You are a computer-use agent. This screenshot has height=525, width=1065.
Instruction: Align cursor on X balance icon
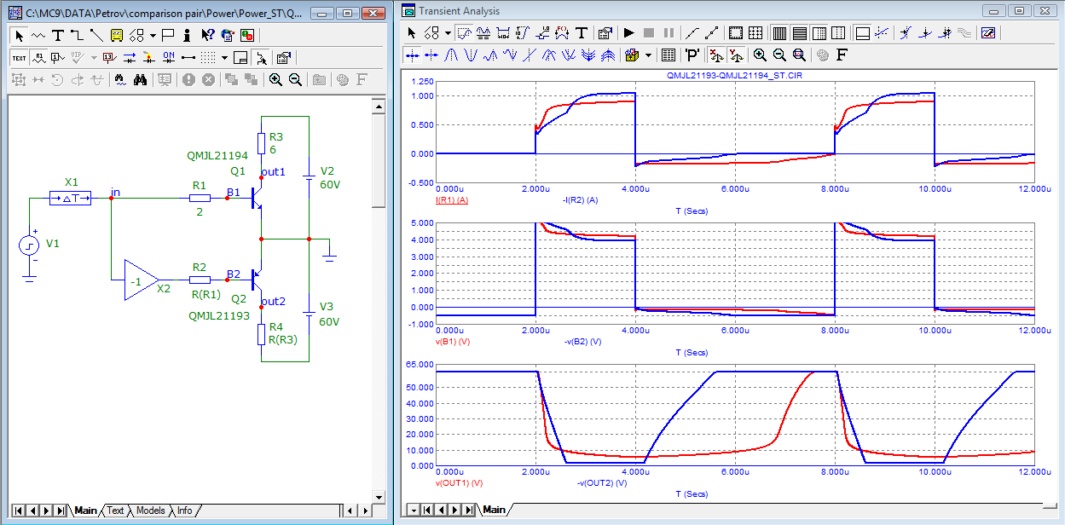[x=716, y=55]
